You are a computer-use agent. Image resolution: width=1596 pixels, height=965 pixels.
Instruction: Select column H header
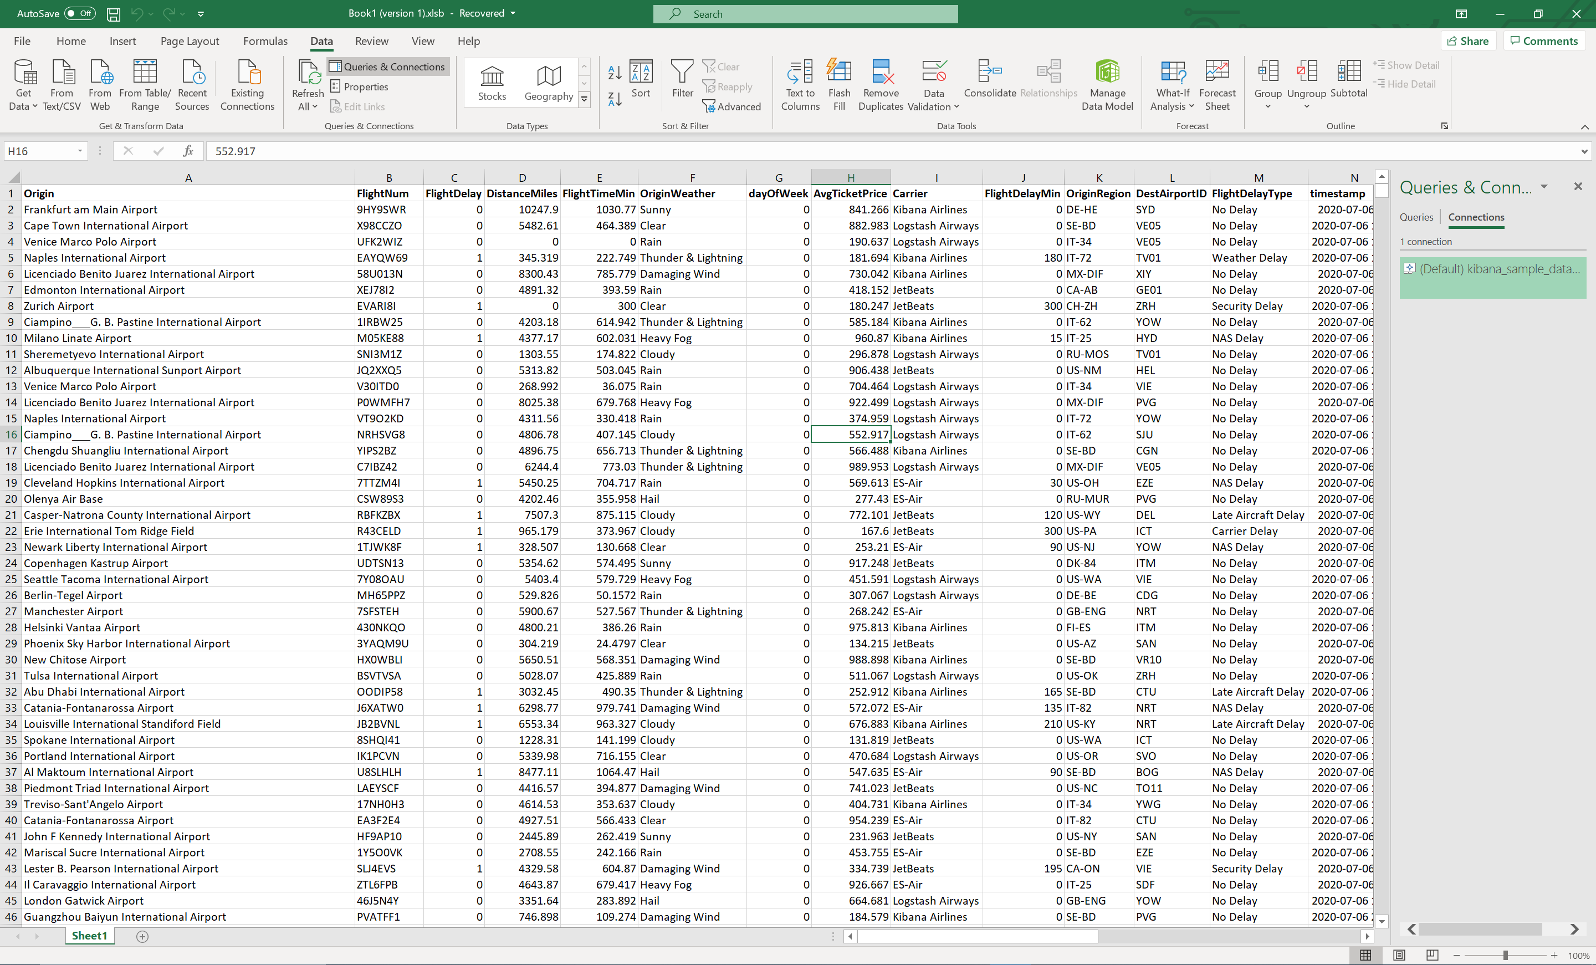(851, 177)
